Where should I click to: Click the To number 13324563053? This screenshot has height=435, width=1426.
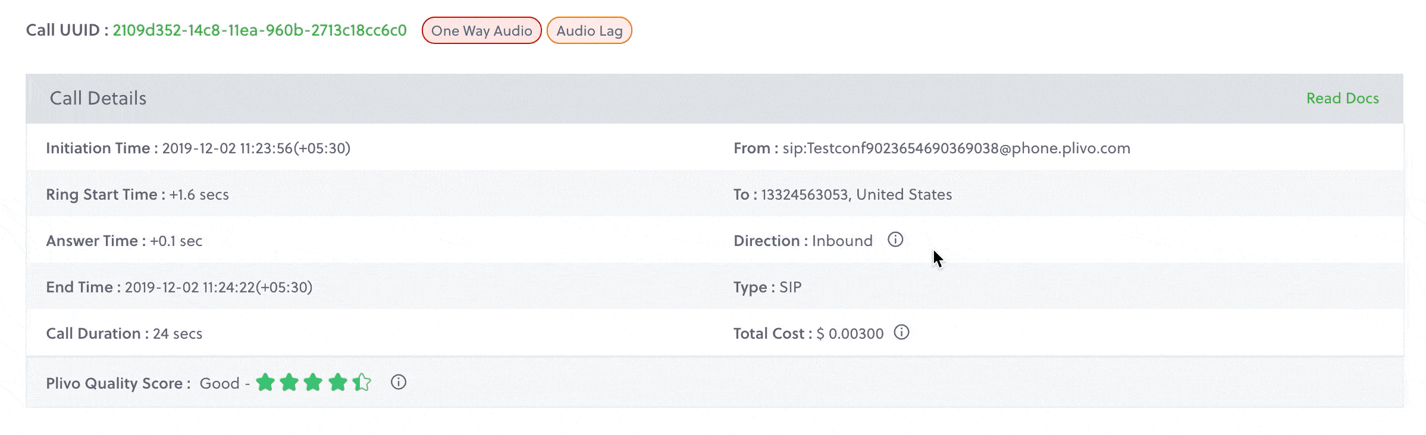click(804, 195)
